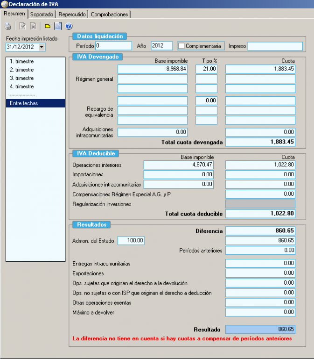The width and height of the screenshot is (314, 359).
Task: Click the Máximo a devolver field
Action: [260, 312]
